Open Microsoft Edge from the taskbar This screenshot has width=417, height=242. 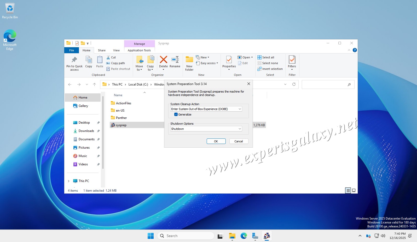244,236
